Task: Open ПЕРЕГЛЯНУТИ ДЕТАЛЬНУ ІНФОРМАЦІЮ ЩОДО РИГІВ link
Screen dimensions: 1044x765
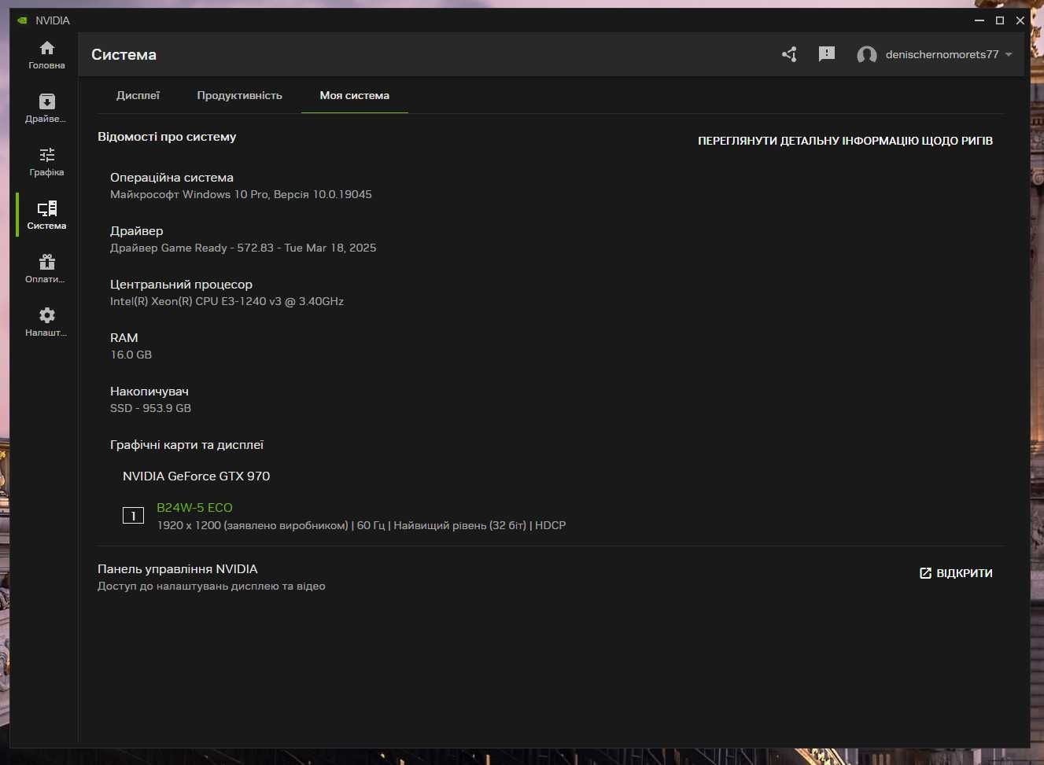Action: 845,141
